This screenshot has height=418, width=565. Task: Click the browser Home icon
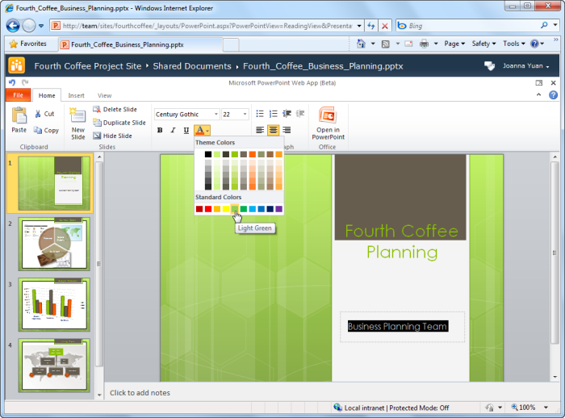pyautogui.click(x=361, y=44)
